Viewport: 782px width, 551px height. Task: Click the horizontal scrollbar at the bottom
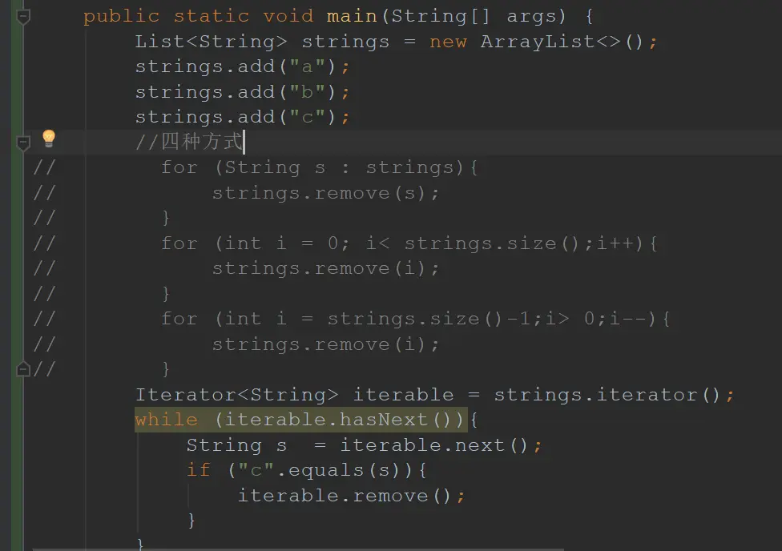pyautogui.click(x=298, y=549)
